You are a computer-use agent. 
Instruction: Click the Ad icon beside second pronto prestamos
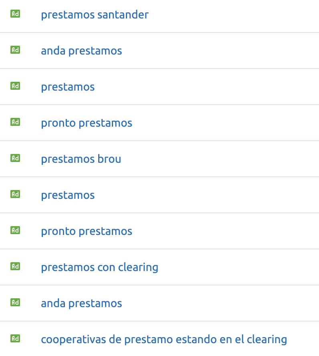pyautogui.click(x=15, y=230)
